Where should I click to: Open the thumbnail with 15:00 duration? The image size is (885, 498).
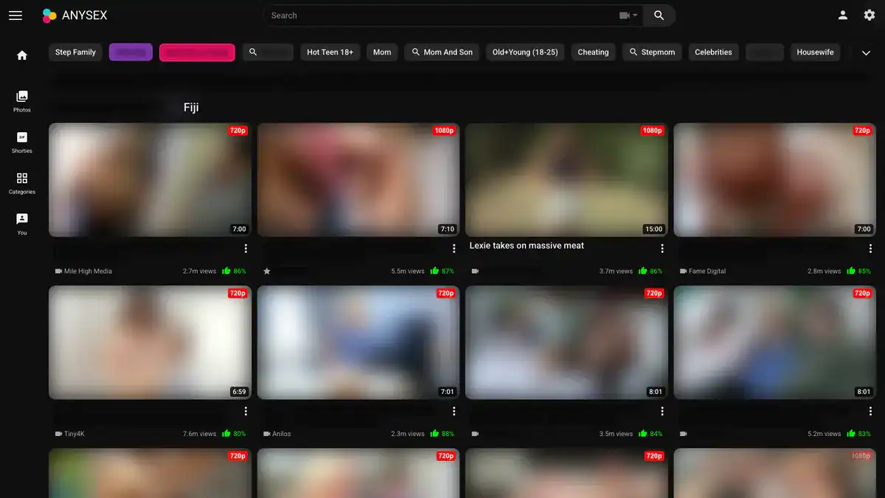click(x=566, y=180)
